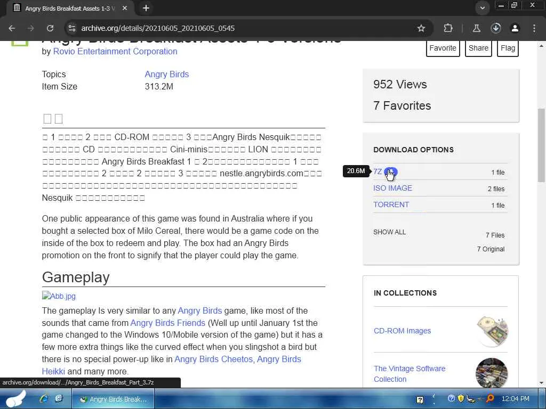Open the Angry Birds Heikki link
The image size is (546, 409).
[x=279, y=359]
